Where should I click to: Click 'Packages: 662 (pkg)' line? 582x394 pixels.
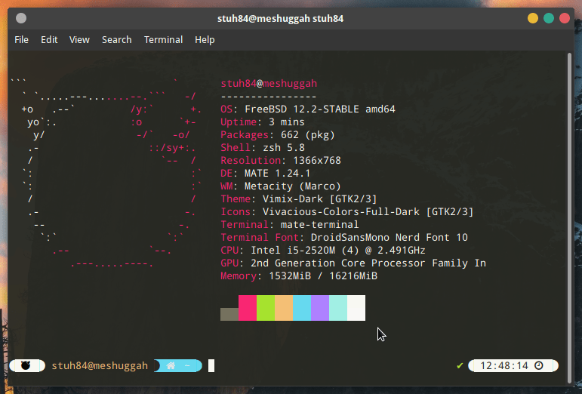tap(278, 135)
